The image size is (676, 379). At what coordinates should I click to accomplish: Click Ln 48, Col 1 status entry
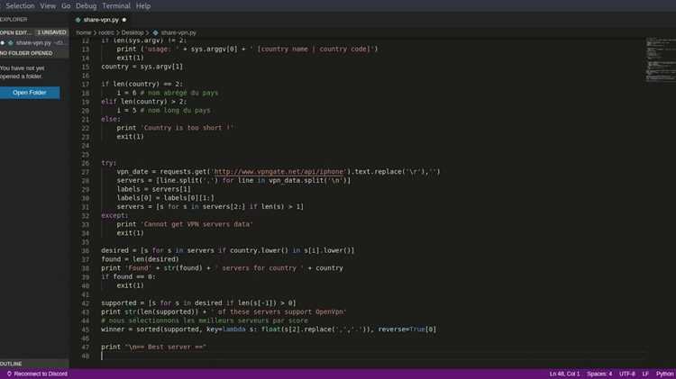564,374
